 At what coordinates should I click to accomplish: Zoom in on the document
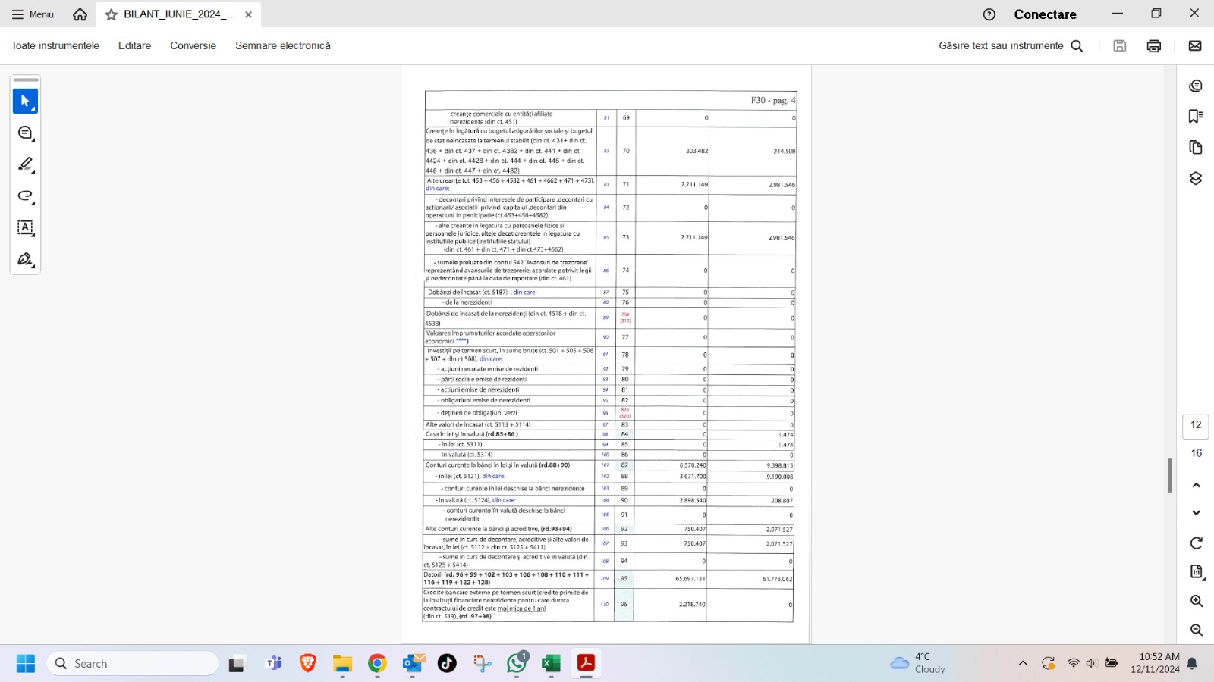click(1196, 601)
